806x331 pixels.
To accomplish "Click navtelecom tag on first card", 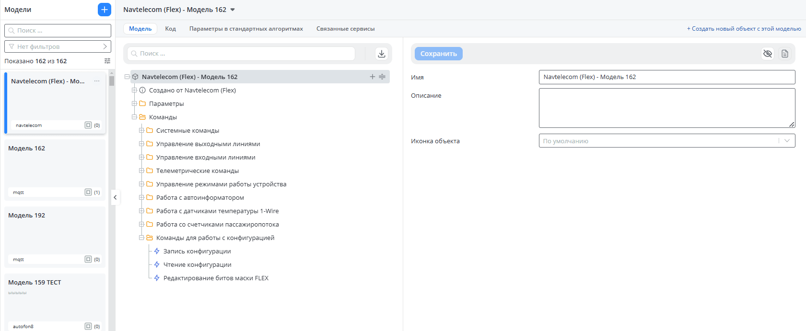I will [29, 126].
